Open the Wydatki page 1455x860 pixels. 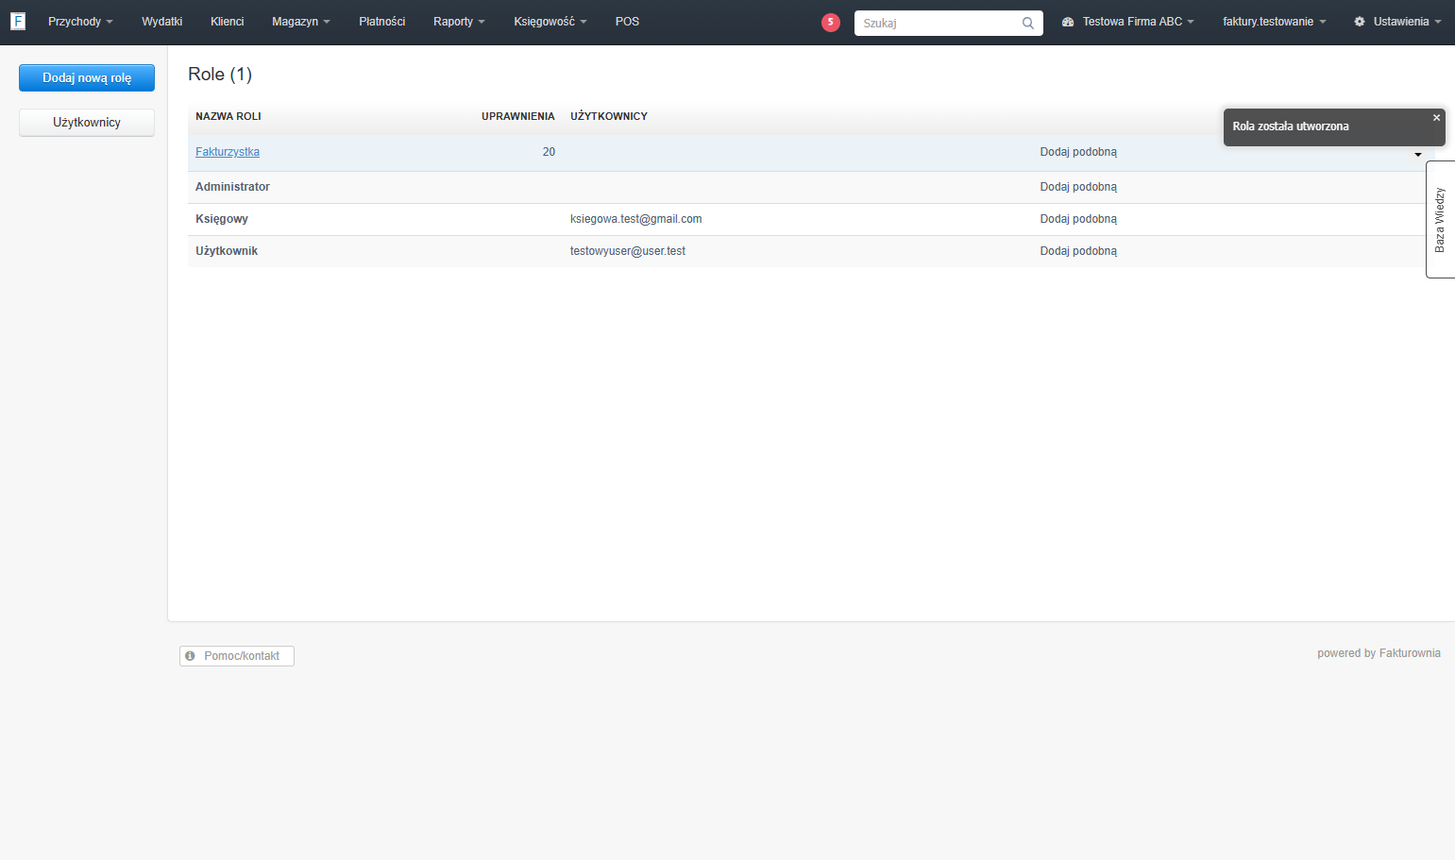click(x=161, y=22)
